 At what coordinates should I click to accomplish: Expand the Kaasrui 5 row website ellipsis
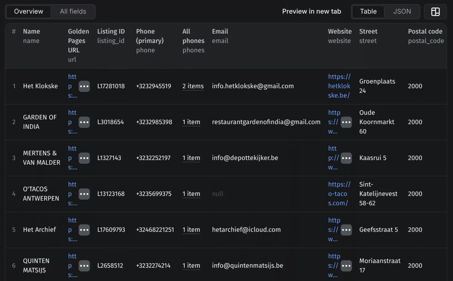346,158
